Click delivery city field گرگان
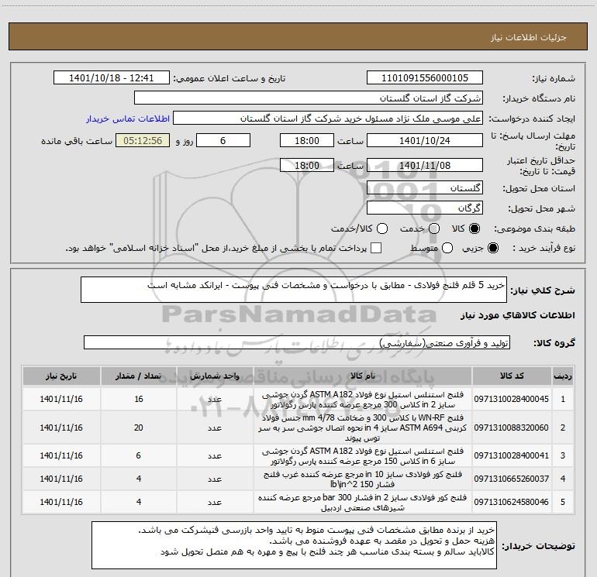The height and width of the screenshot is (577, 597). click(425, 208)
